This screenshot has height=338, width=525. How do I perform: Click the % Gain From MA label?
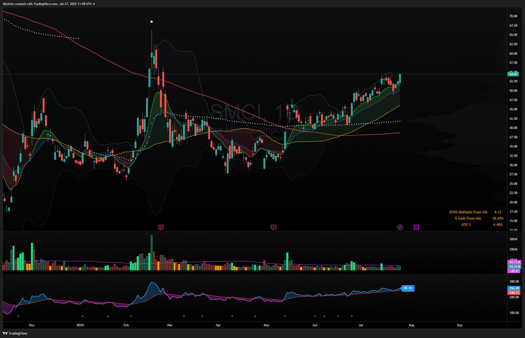tap(468, 218)
